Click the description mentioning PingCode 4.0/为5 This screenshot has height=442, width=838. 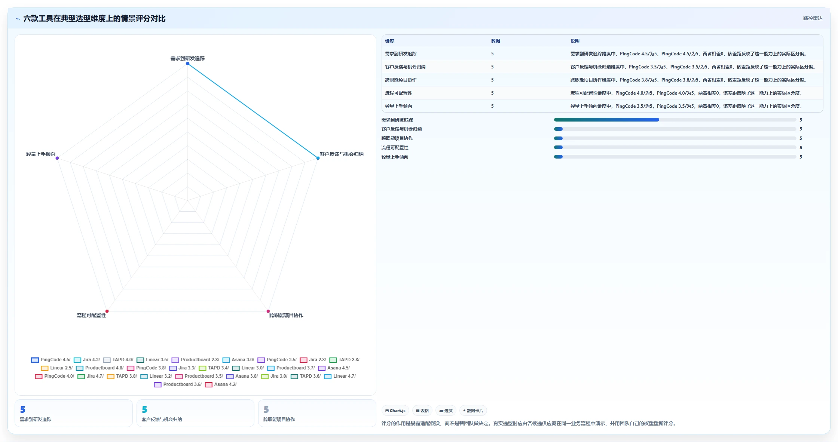click(686, 93)
